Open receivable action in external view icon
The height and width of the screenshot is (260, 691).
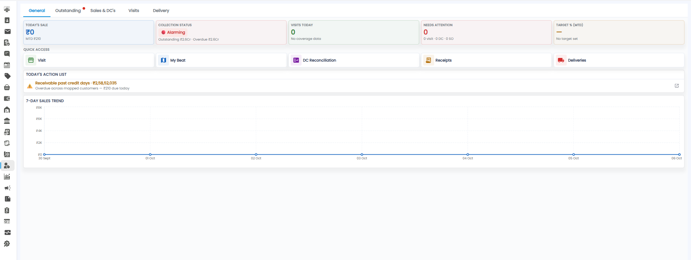click(x=676, y=86)
